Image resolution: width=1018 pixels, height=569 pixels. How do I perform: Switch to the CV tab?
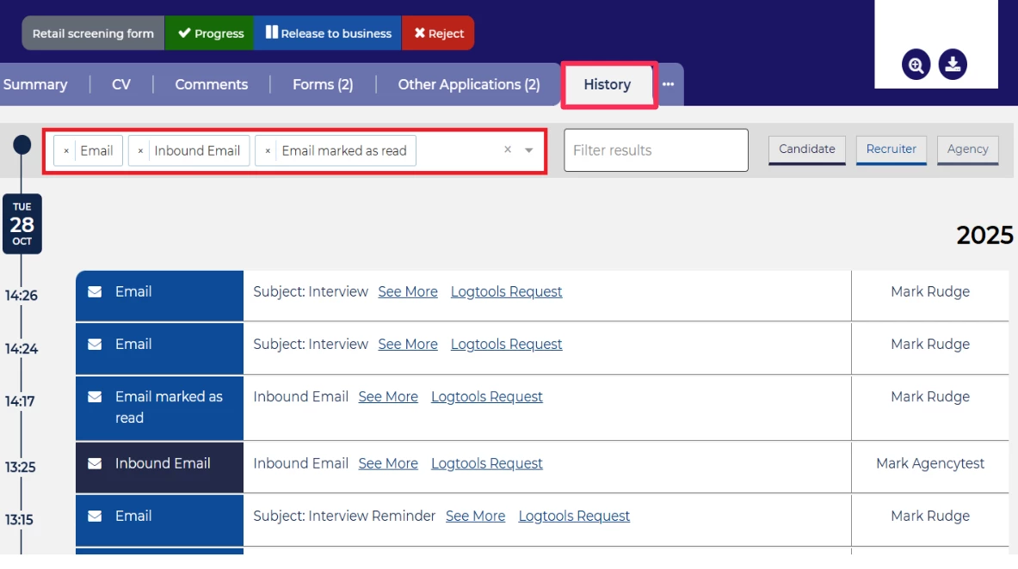tap(120, 84)
